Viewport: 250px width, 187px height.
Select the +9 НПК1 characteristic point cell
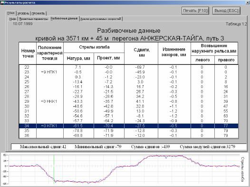pos(49,72)
